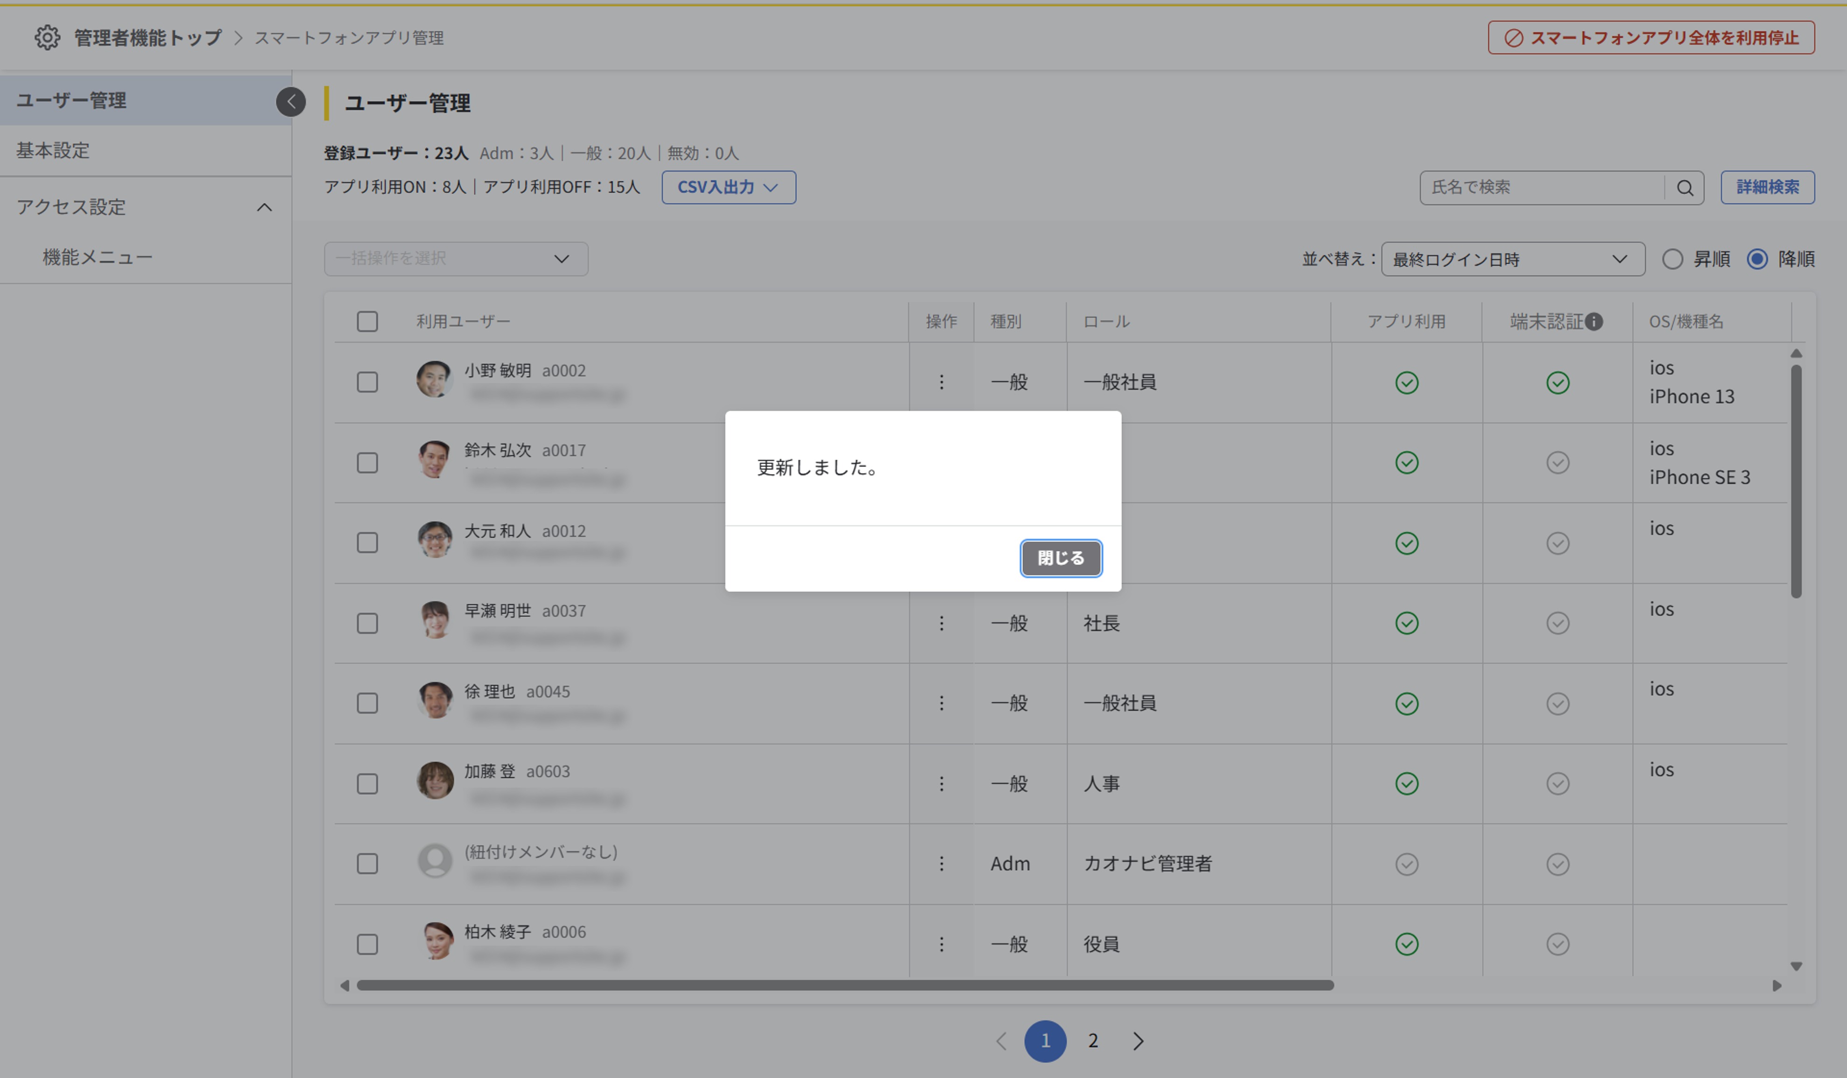Close the 更新しました dialog with 閉じる
Image resolution: width=1847 pixels, height=1078 pixels.
1061,558
